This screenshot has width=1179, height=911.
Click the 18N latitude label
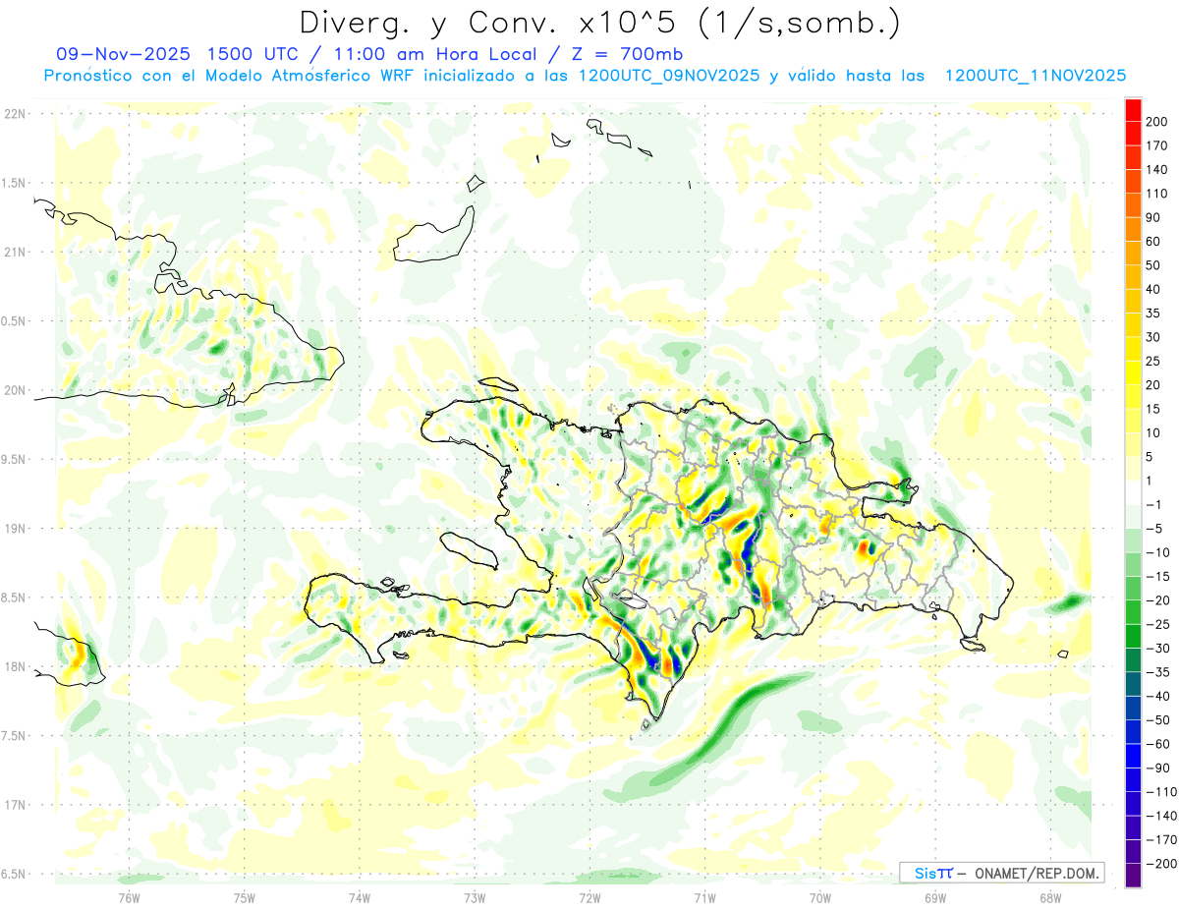[x=14, y=667]
